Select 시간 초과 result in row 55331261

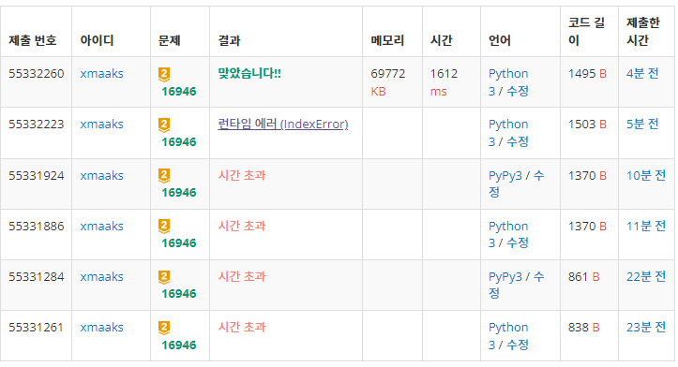pyautogui.click(x=242, y=327)
